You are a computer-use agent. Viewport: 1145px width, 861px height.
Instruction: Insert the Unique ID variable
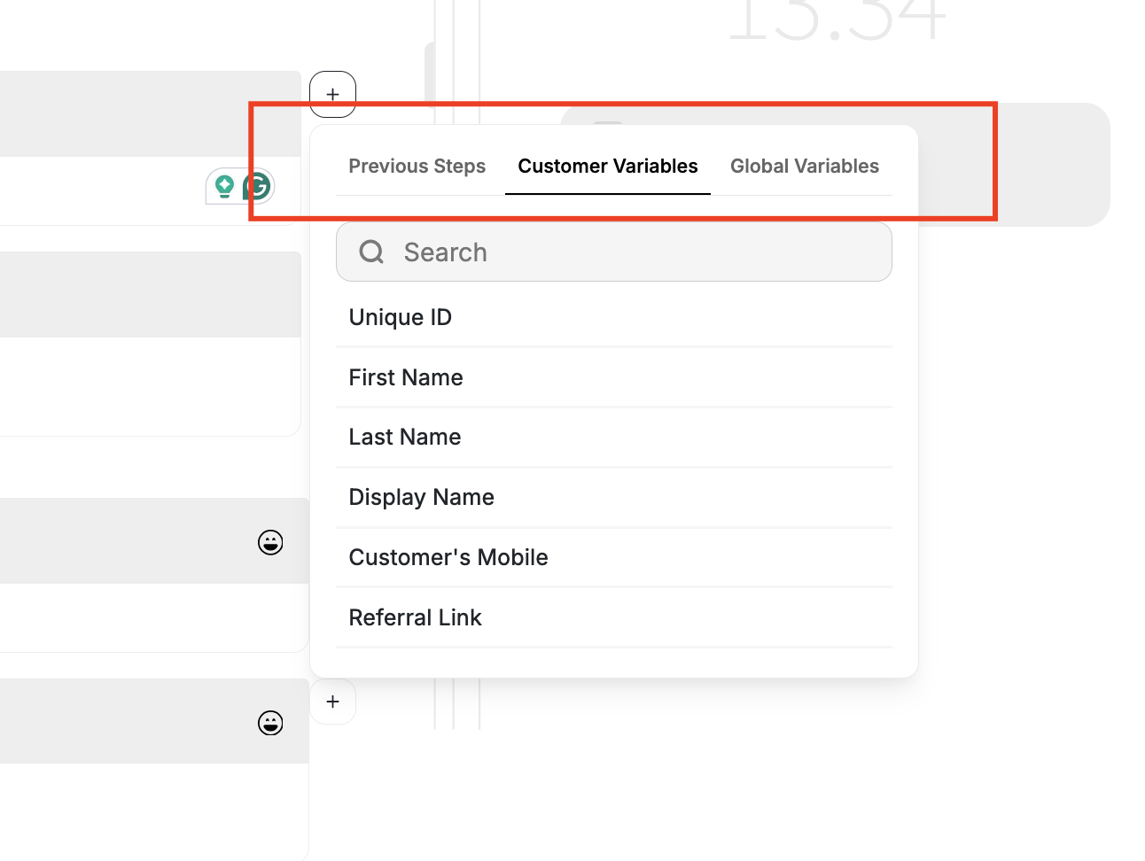click(401, 317)
